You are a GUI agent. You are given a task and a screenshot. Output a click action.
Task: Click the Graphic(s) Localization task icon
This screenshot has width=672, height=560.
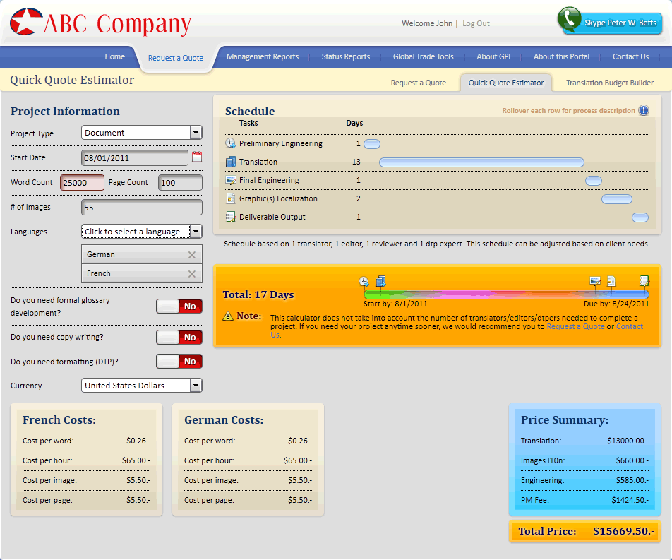pos(230,198)
